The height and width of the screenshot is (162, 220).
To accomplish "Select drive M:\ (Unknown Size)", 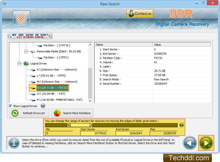I will coord(57,82).
